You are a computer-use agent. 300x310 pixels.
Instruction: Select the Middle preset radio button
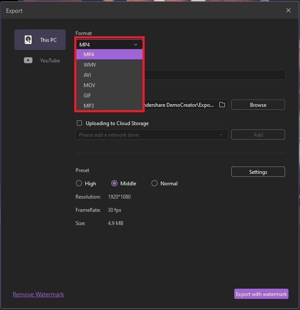pos(114,183)
